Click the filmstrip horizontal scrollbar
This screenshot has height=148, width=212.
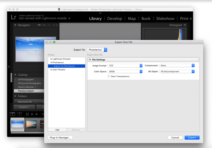[28, 133]
